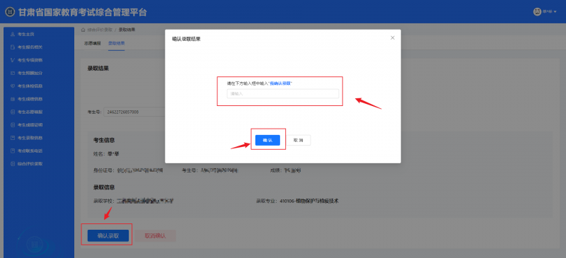Click the 考生专项资格 icon in sidebar
The image size is (566, 258).
13,60
